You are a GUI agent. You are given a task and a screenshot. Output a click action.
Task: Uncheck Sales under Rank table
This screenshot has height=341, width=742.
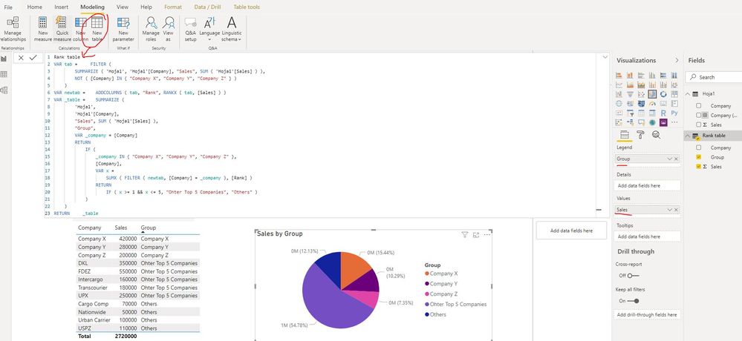[x=699, y=167]
